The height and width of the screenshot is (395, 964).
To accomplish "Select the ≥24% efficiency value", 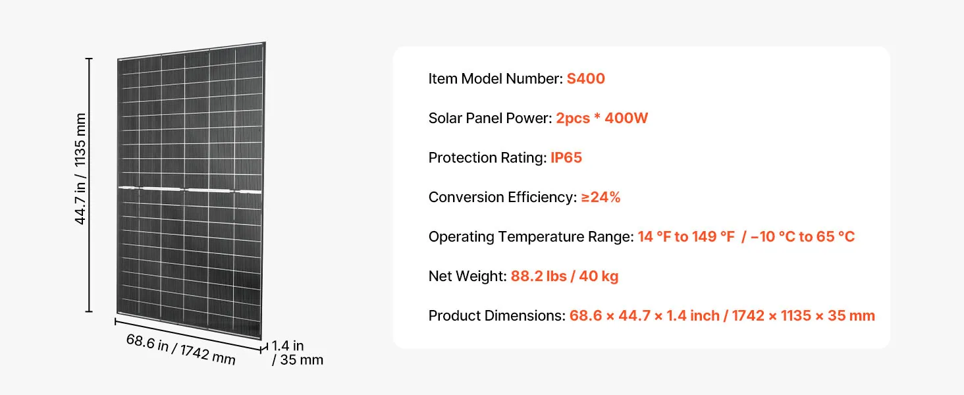I will (x=601, y=197).
